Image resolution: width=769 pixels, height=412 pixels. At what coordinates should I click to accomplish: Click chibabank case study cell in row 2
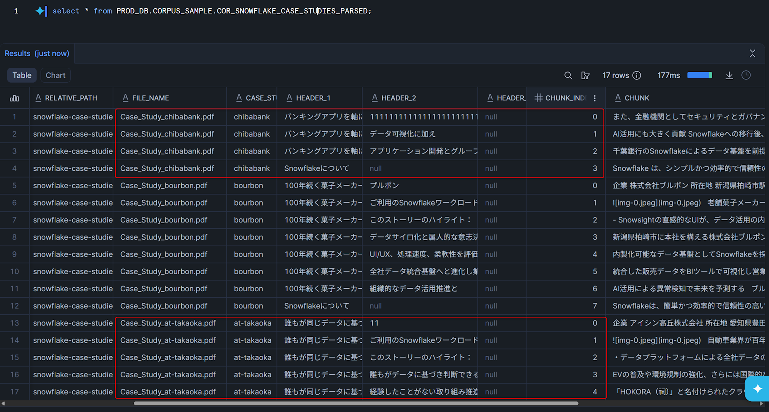(x=252, y=134)
